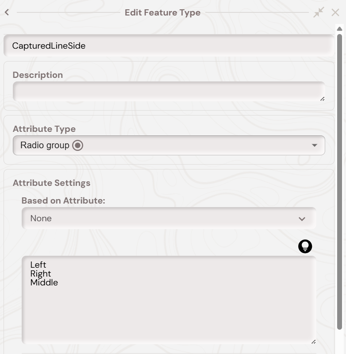This screenshot has width=346, height=354.
Task: Expand the 'None' dropdown chevron
Action: [x=302, y=219]
